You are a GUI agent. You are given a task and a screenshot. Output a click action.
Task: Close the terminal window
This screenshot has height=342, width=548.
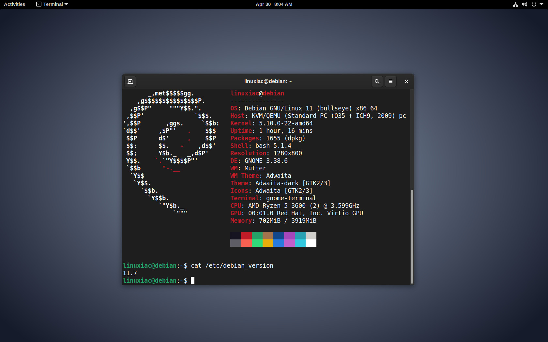point(406,81)
